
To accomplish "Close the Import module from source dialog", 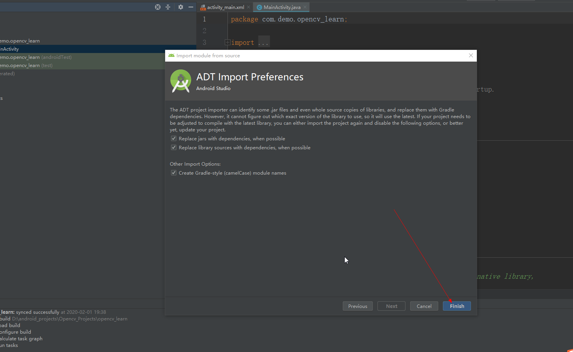I will point(471,55).
